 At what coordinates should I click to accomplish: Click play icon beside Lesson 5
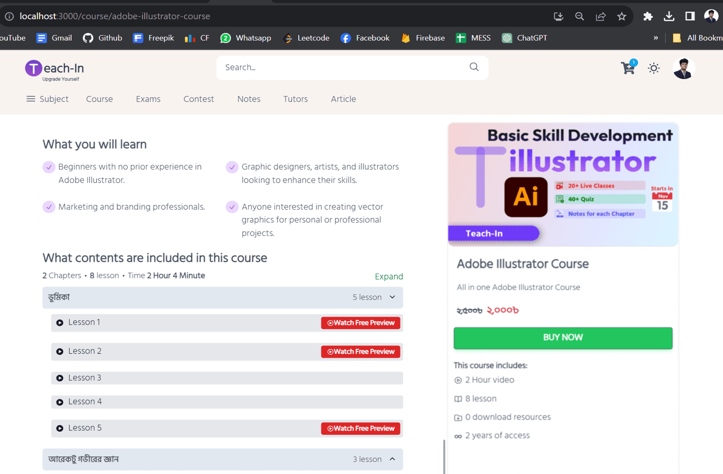(x=60, y=428)
